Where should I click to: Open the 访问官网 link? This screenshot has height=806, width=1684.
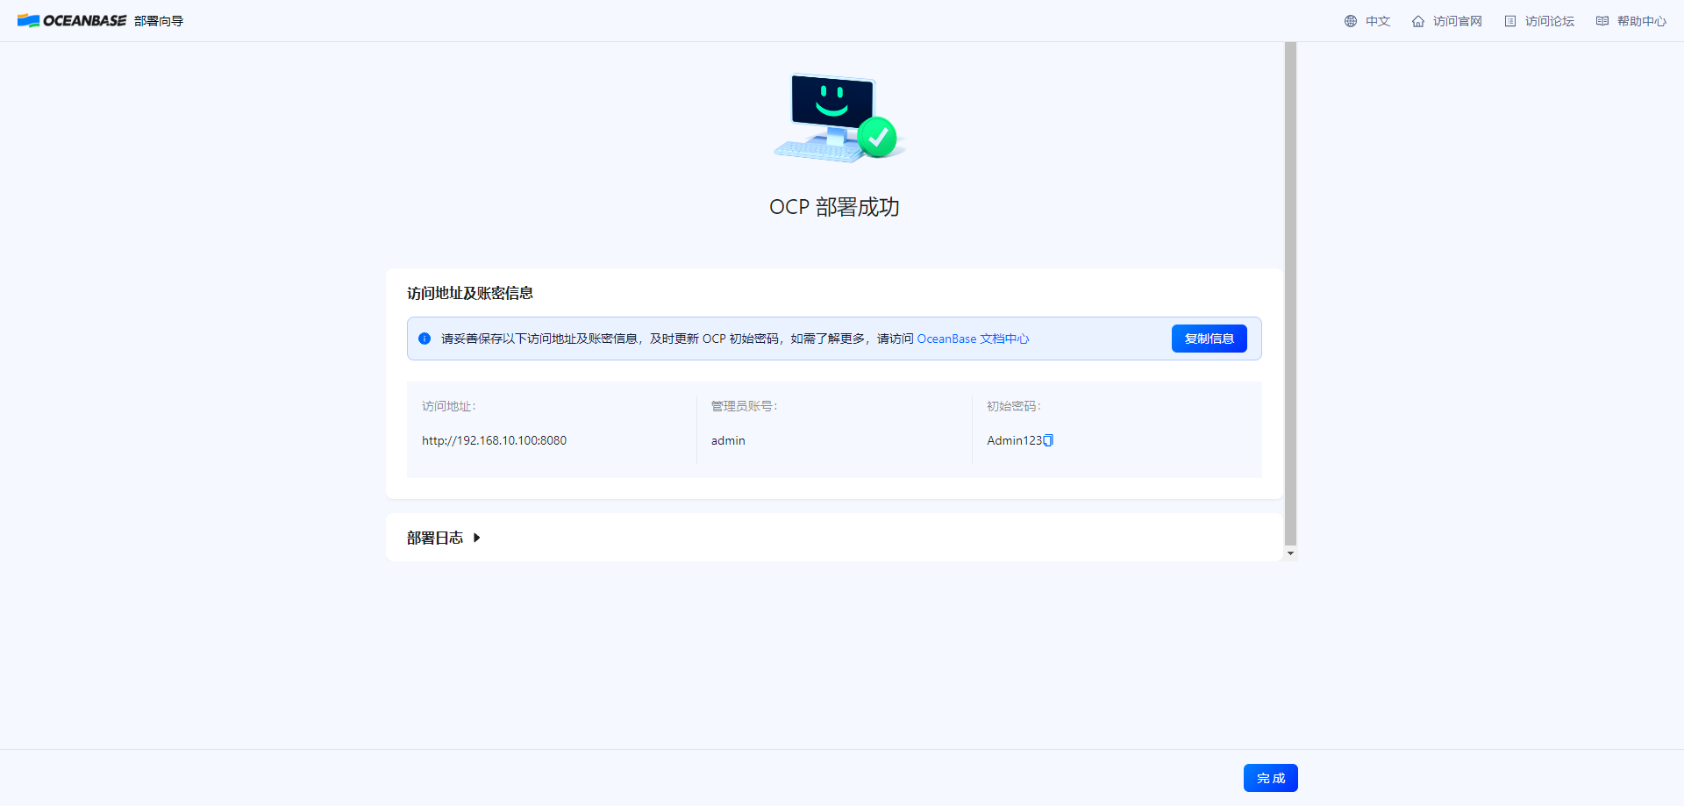(1458, 21)
